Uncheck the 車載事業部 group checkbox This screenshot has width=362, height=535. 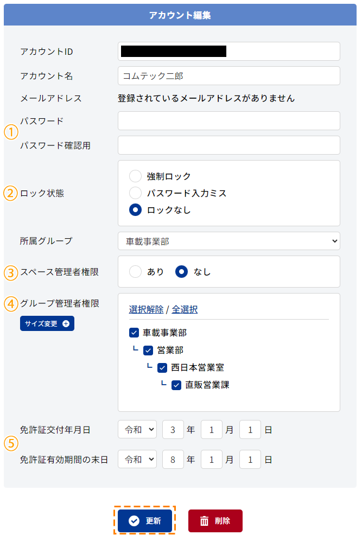134,333
